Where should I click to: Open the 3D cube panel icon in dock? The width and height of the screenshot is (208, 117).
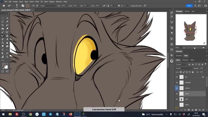point(172,44)
